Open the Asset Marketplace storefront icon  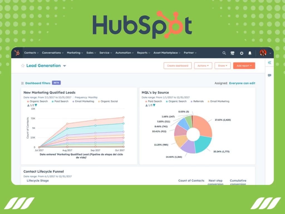pos(232,53)
